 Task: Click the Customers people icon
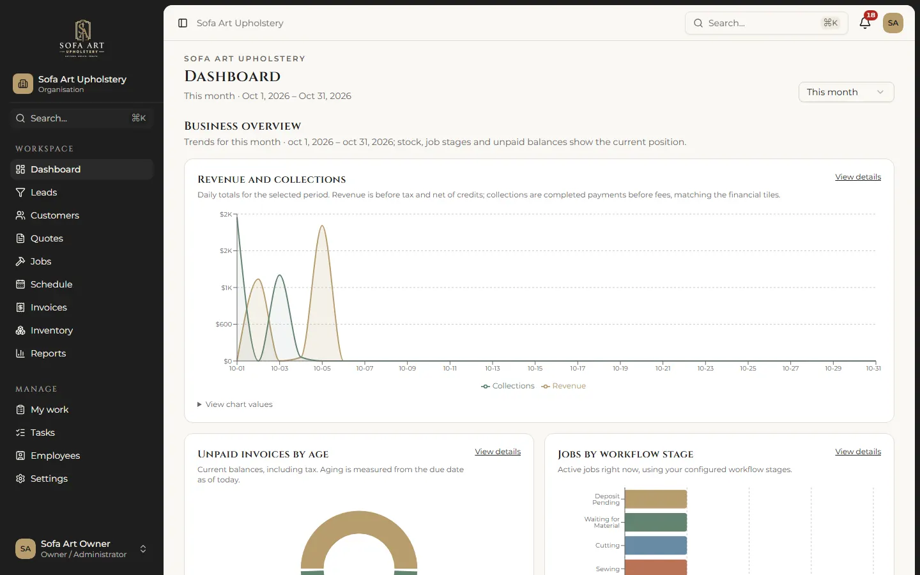20,215
